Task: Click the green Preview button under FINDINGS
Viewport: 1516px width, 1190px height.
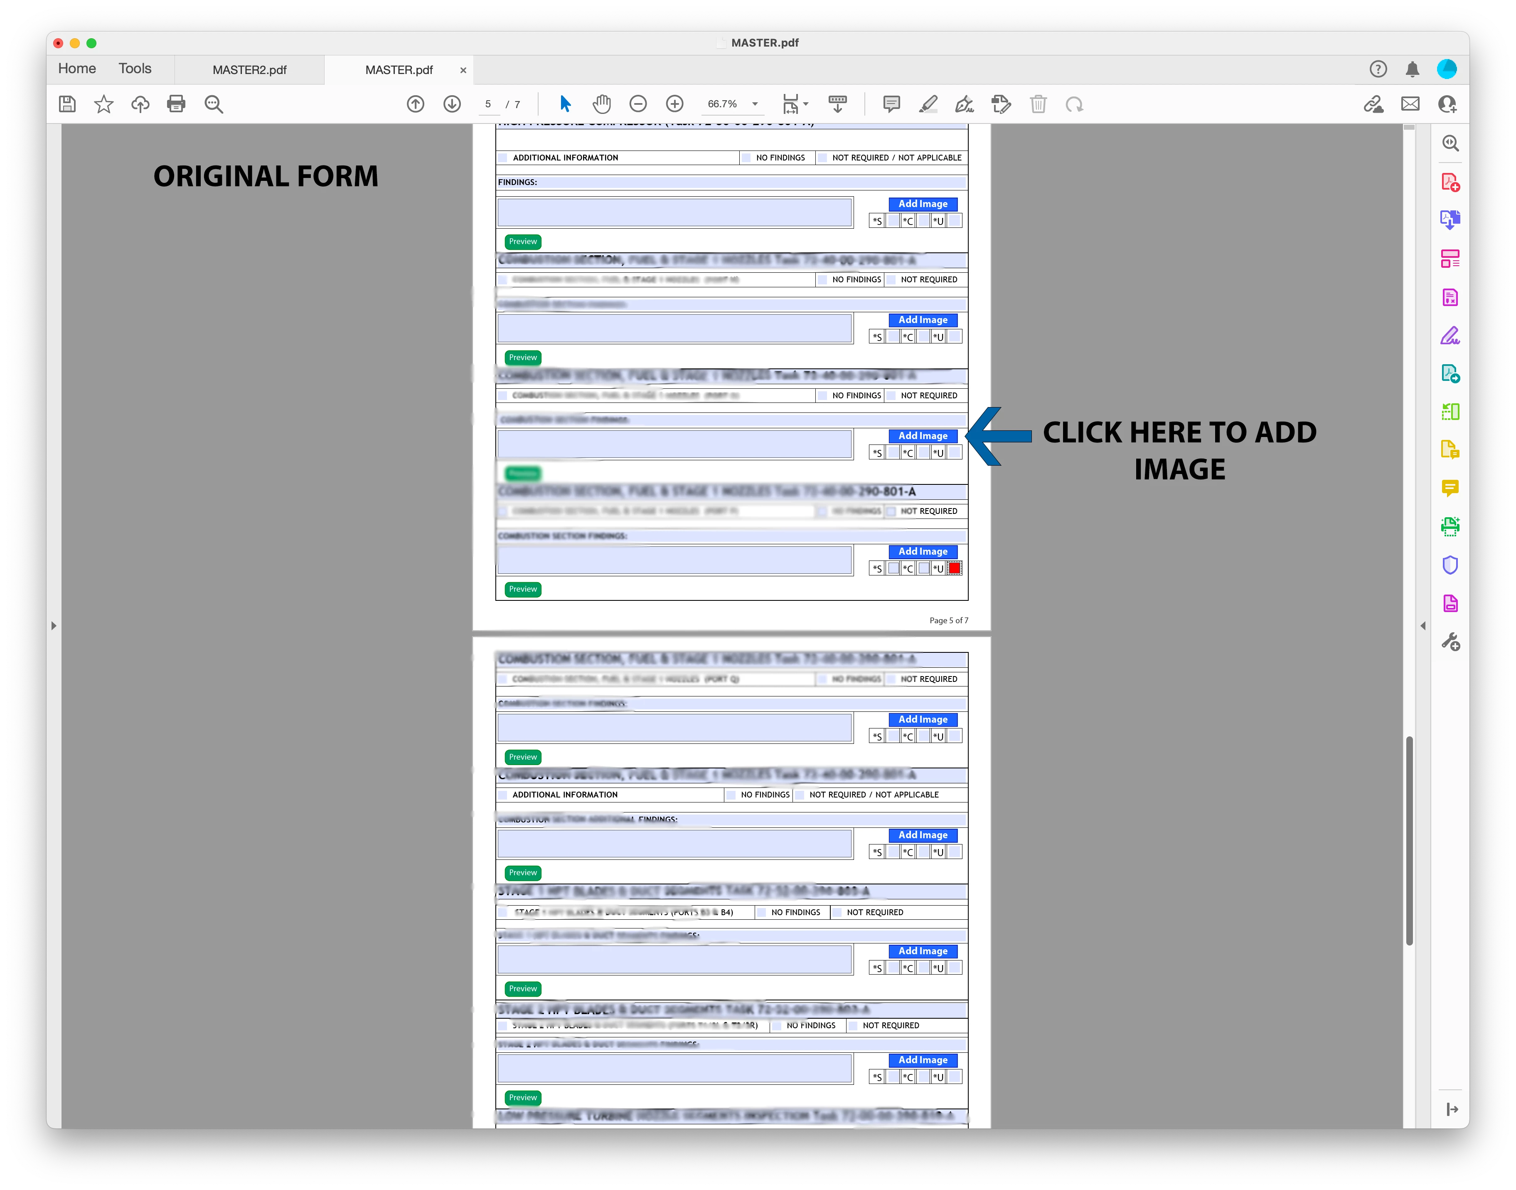Action: pyautogui.click(x=523, y=242)
